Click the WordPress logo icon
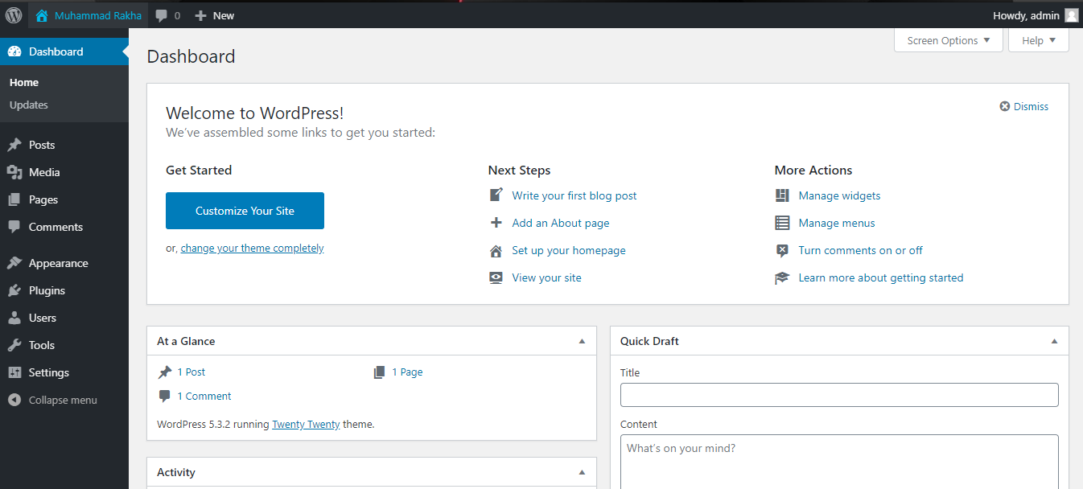Viewport: 1083px width, 489px height. tap(14, 15)
